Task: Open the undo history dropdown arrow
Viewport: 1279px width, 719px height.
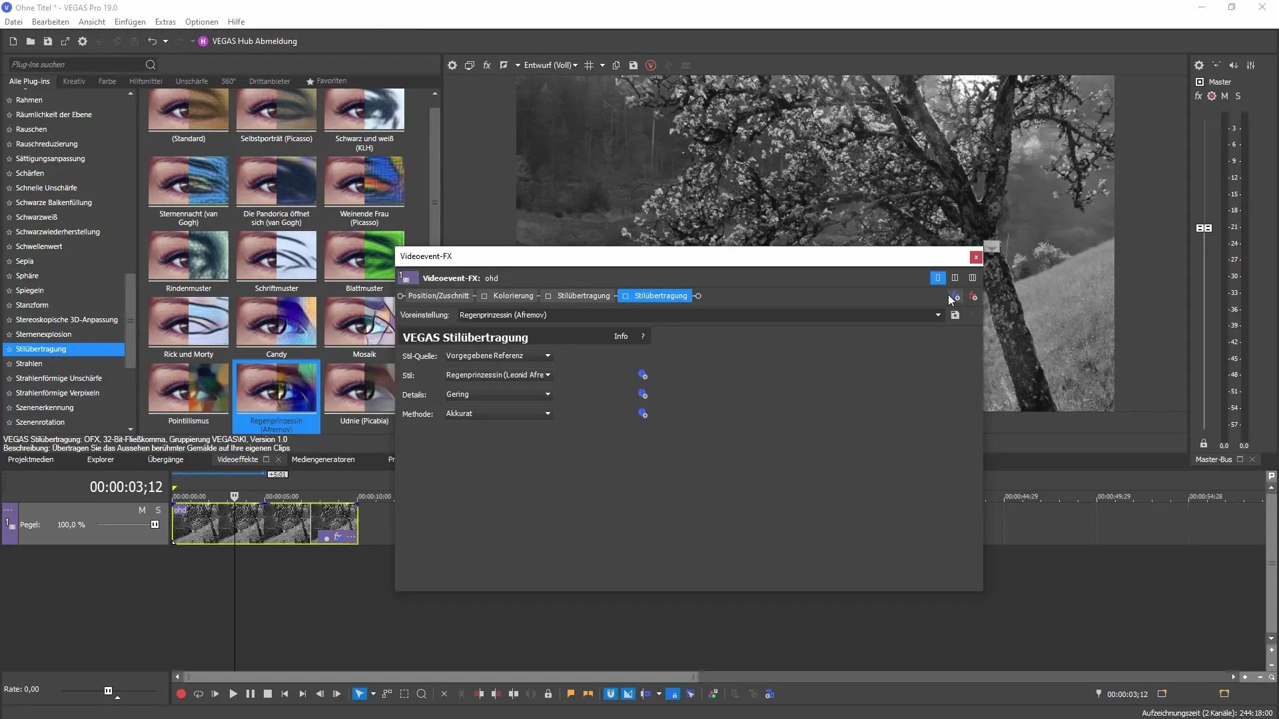Action: pos(165,41)
